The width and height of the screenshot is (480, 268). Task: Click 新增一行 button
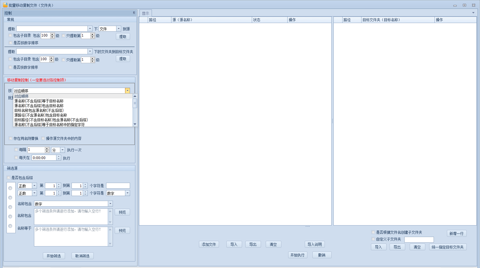457,233
